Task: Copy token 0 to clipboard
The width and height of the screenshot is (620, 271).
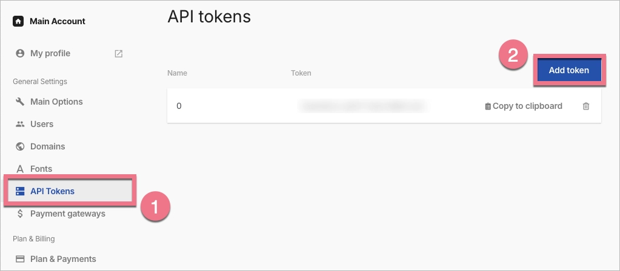Action: (524, 106)
